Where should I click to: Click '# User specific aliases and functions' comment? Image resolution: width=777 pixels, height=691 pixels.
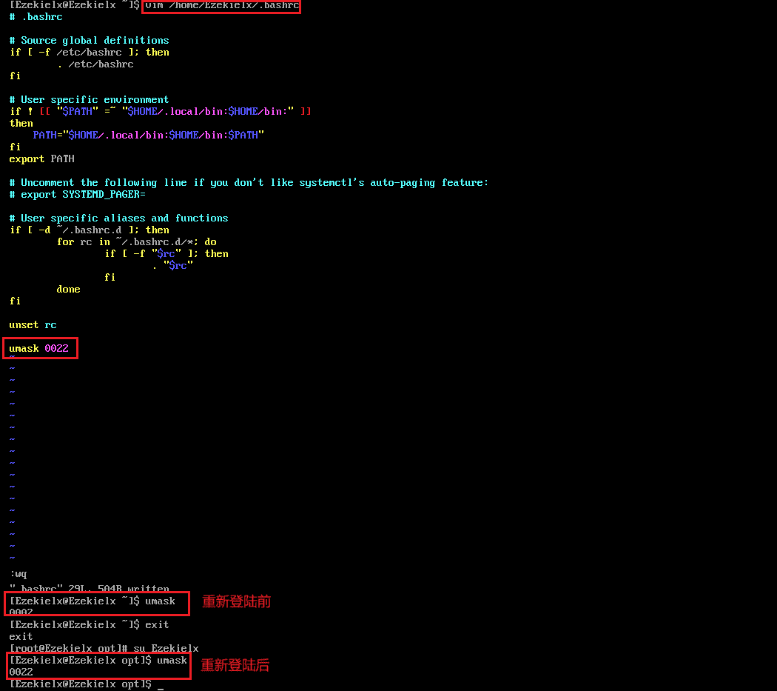[119, 218]
